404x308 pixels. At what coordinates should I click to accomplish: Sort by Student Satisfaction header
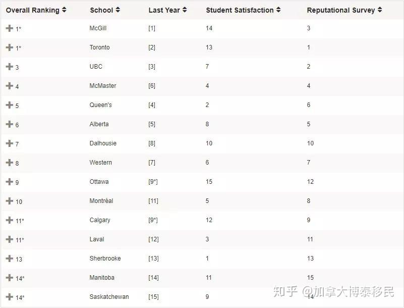click(x=243, y=10)
